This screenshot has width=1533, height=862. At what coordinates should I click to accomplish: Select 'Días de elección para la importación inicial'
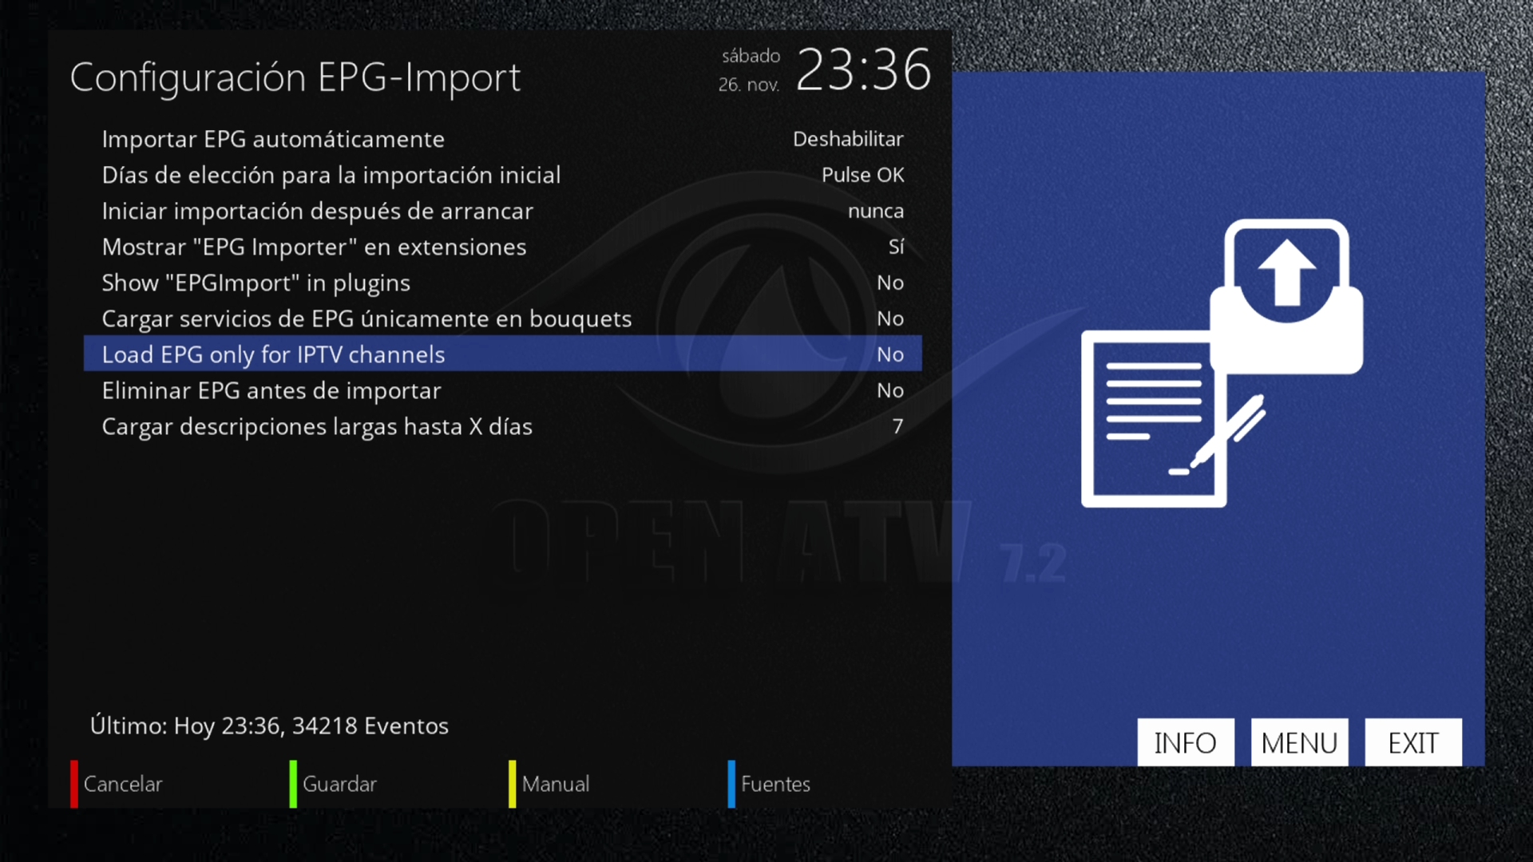click(331, 175)
